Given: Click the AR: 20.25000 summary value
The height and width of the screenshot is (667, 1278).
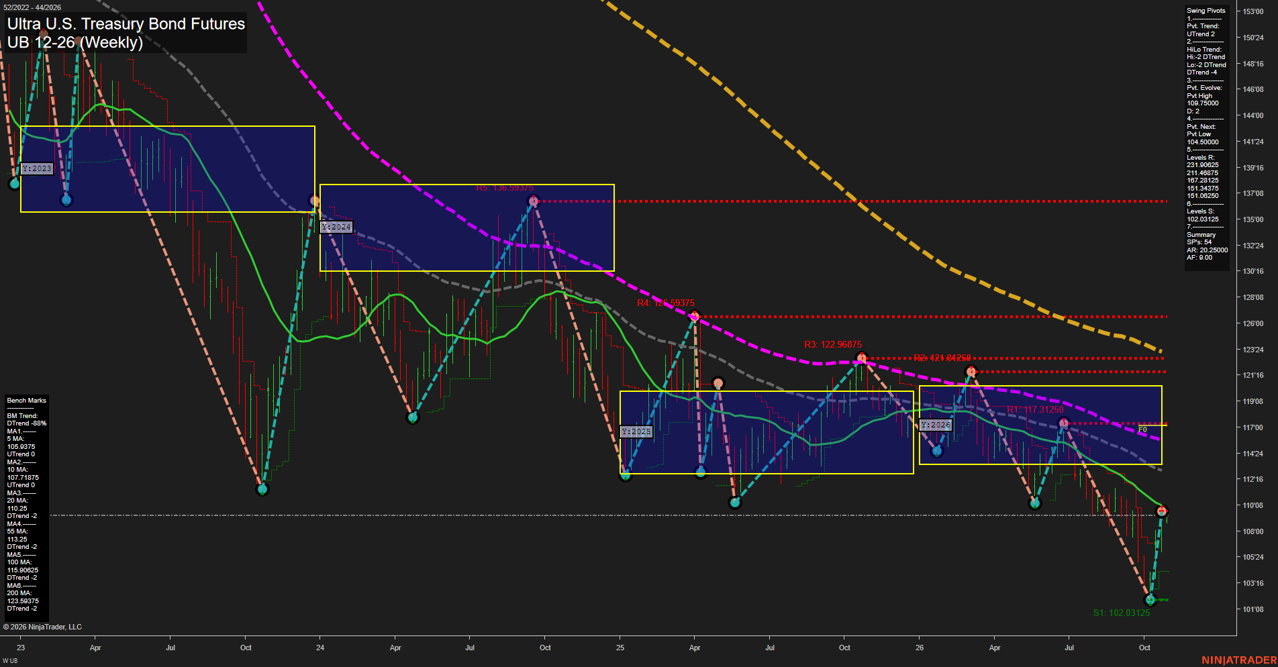Looking at the screenshot, I should [1208, 250].
